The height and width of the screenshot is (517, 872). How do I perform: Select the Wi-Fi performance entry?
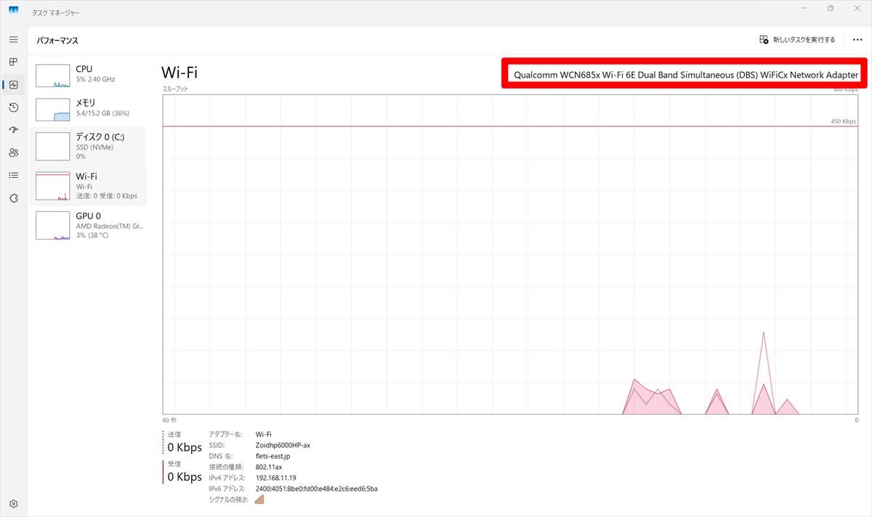point(89,186)
